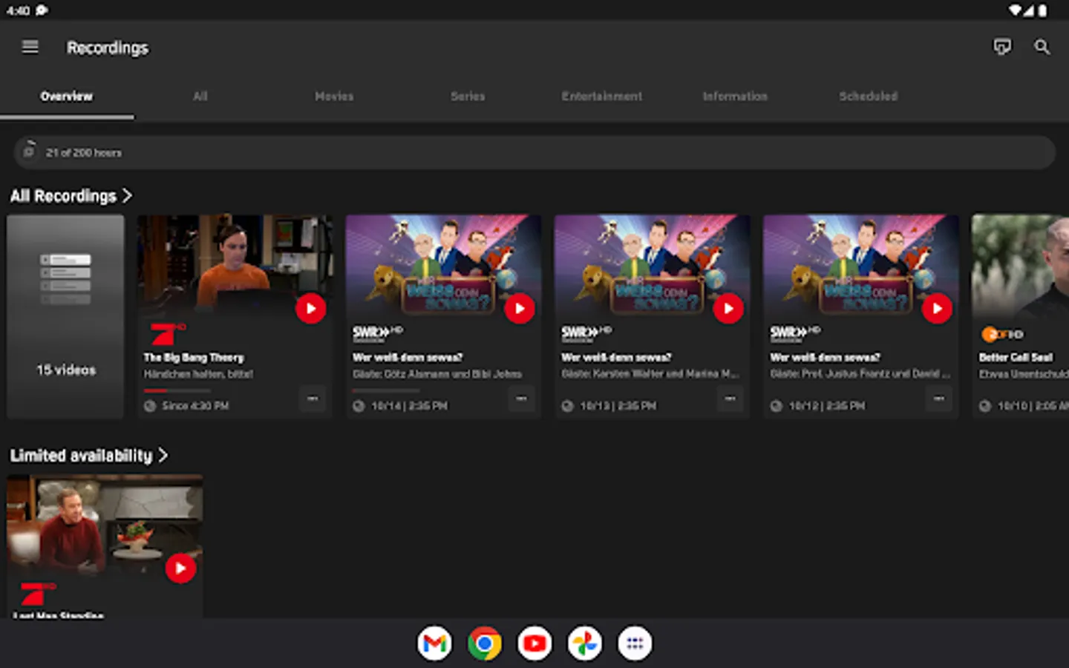Click 'Gäste: Karsten Walter und Marina M...'
The image size is (1069, 668).
(x=650, y=374)
